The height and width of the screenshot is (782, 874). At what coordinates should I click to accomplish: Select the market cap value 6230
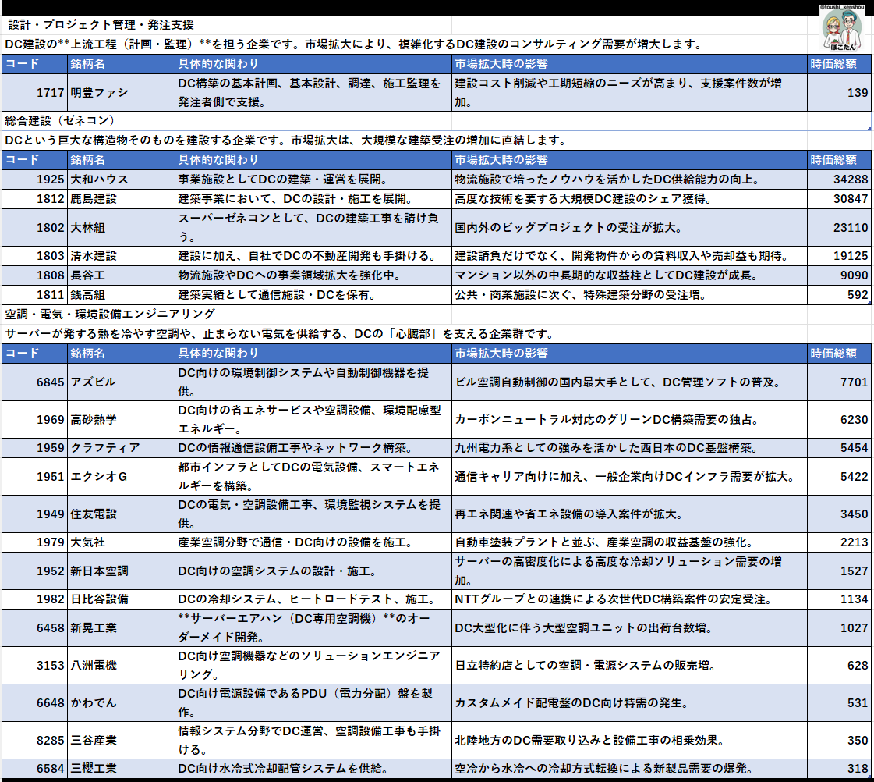839,419
